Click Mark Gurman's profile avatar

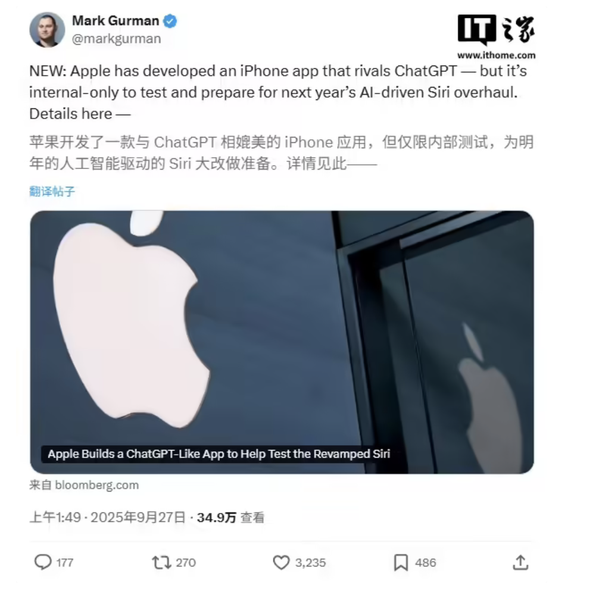[48, 30]
